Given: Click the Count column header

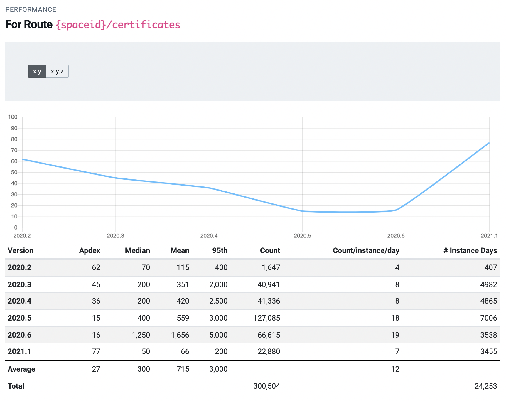Looking at the screenshot, I should point(270,250).
